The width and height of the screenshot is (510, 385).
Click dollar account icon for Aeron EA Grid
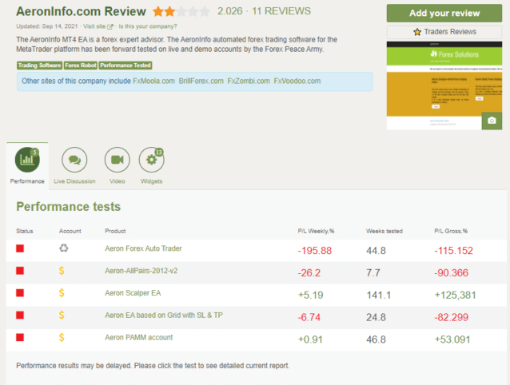coord(62,316)
